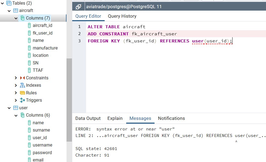Viewport: 266px width, 162px height.
Task: Expand the Rules node
Action: click(16, 93)
